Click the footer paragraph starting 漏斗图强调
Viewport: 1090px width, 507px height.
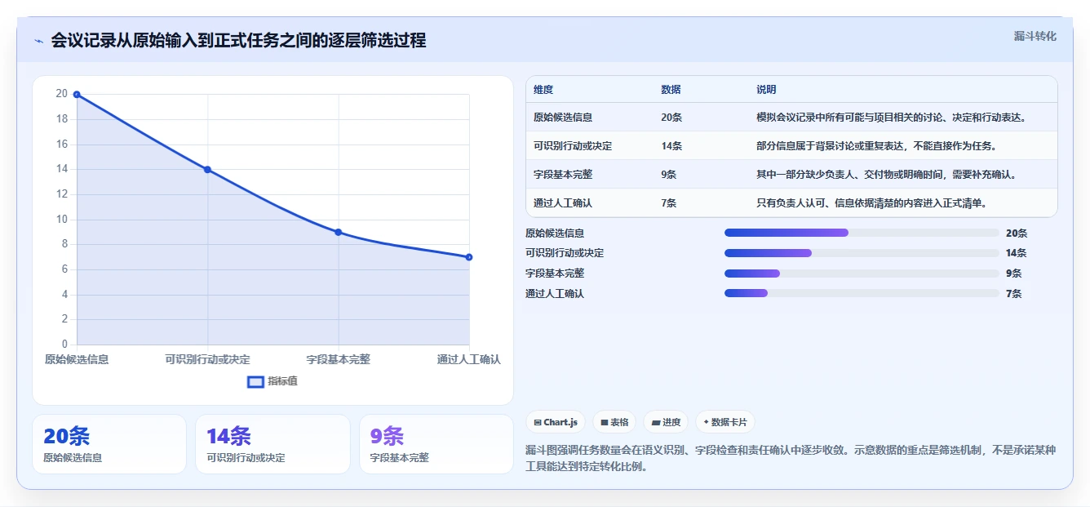791,458
